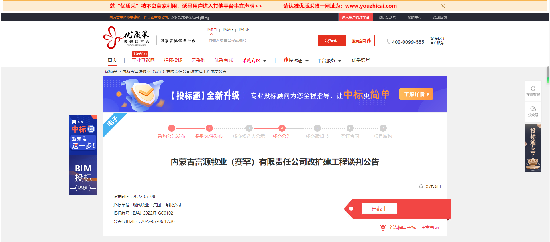
Task: Click the red 搜索 button
Action: tap(331, 41)
